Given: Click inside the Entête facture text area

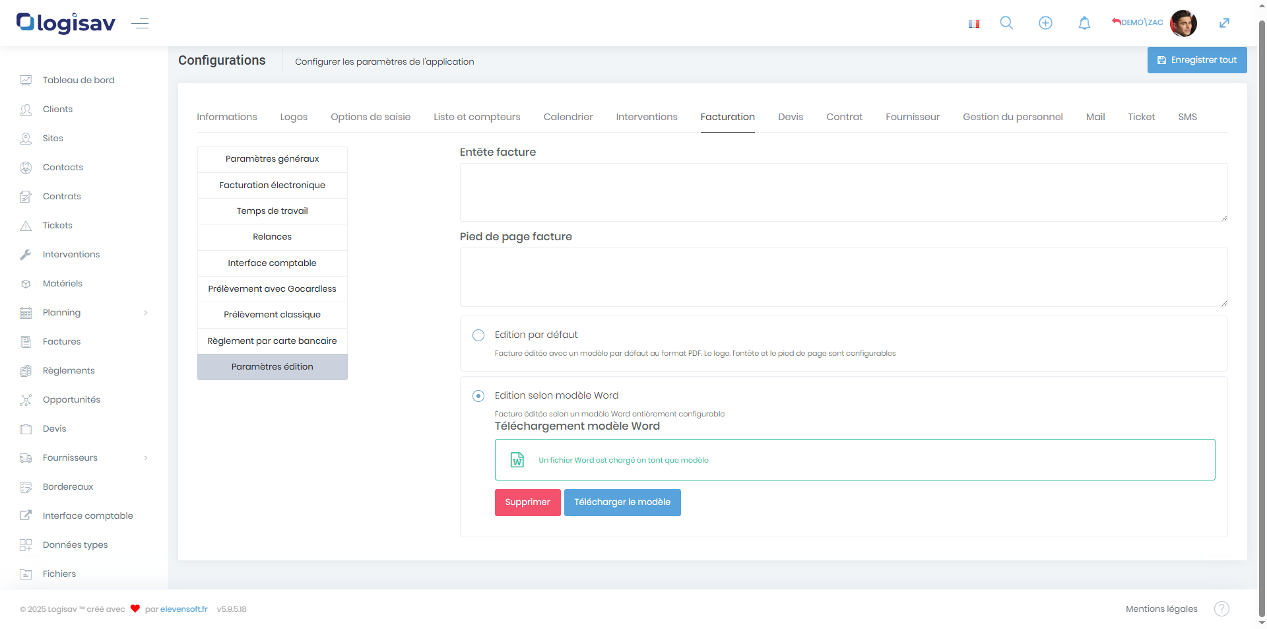Looking at the screenshot, I should click(x=843, y=192).
